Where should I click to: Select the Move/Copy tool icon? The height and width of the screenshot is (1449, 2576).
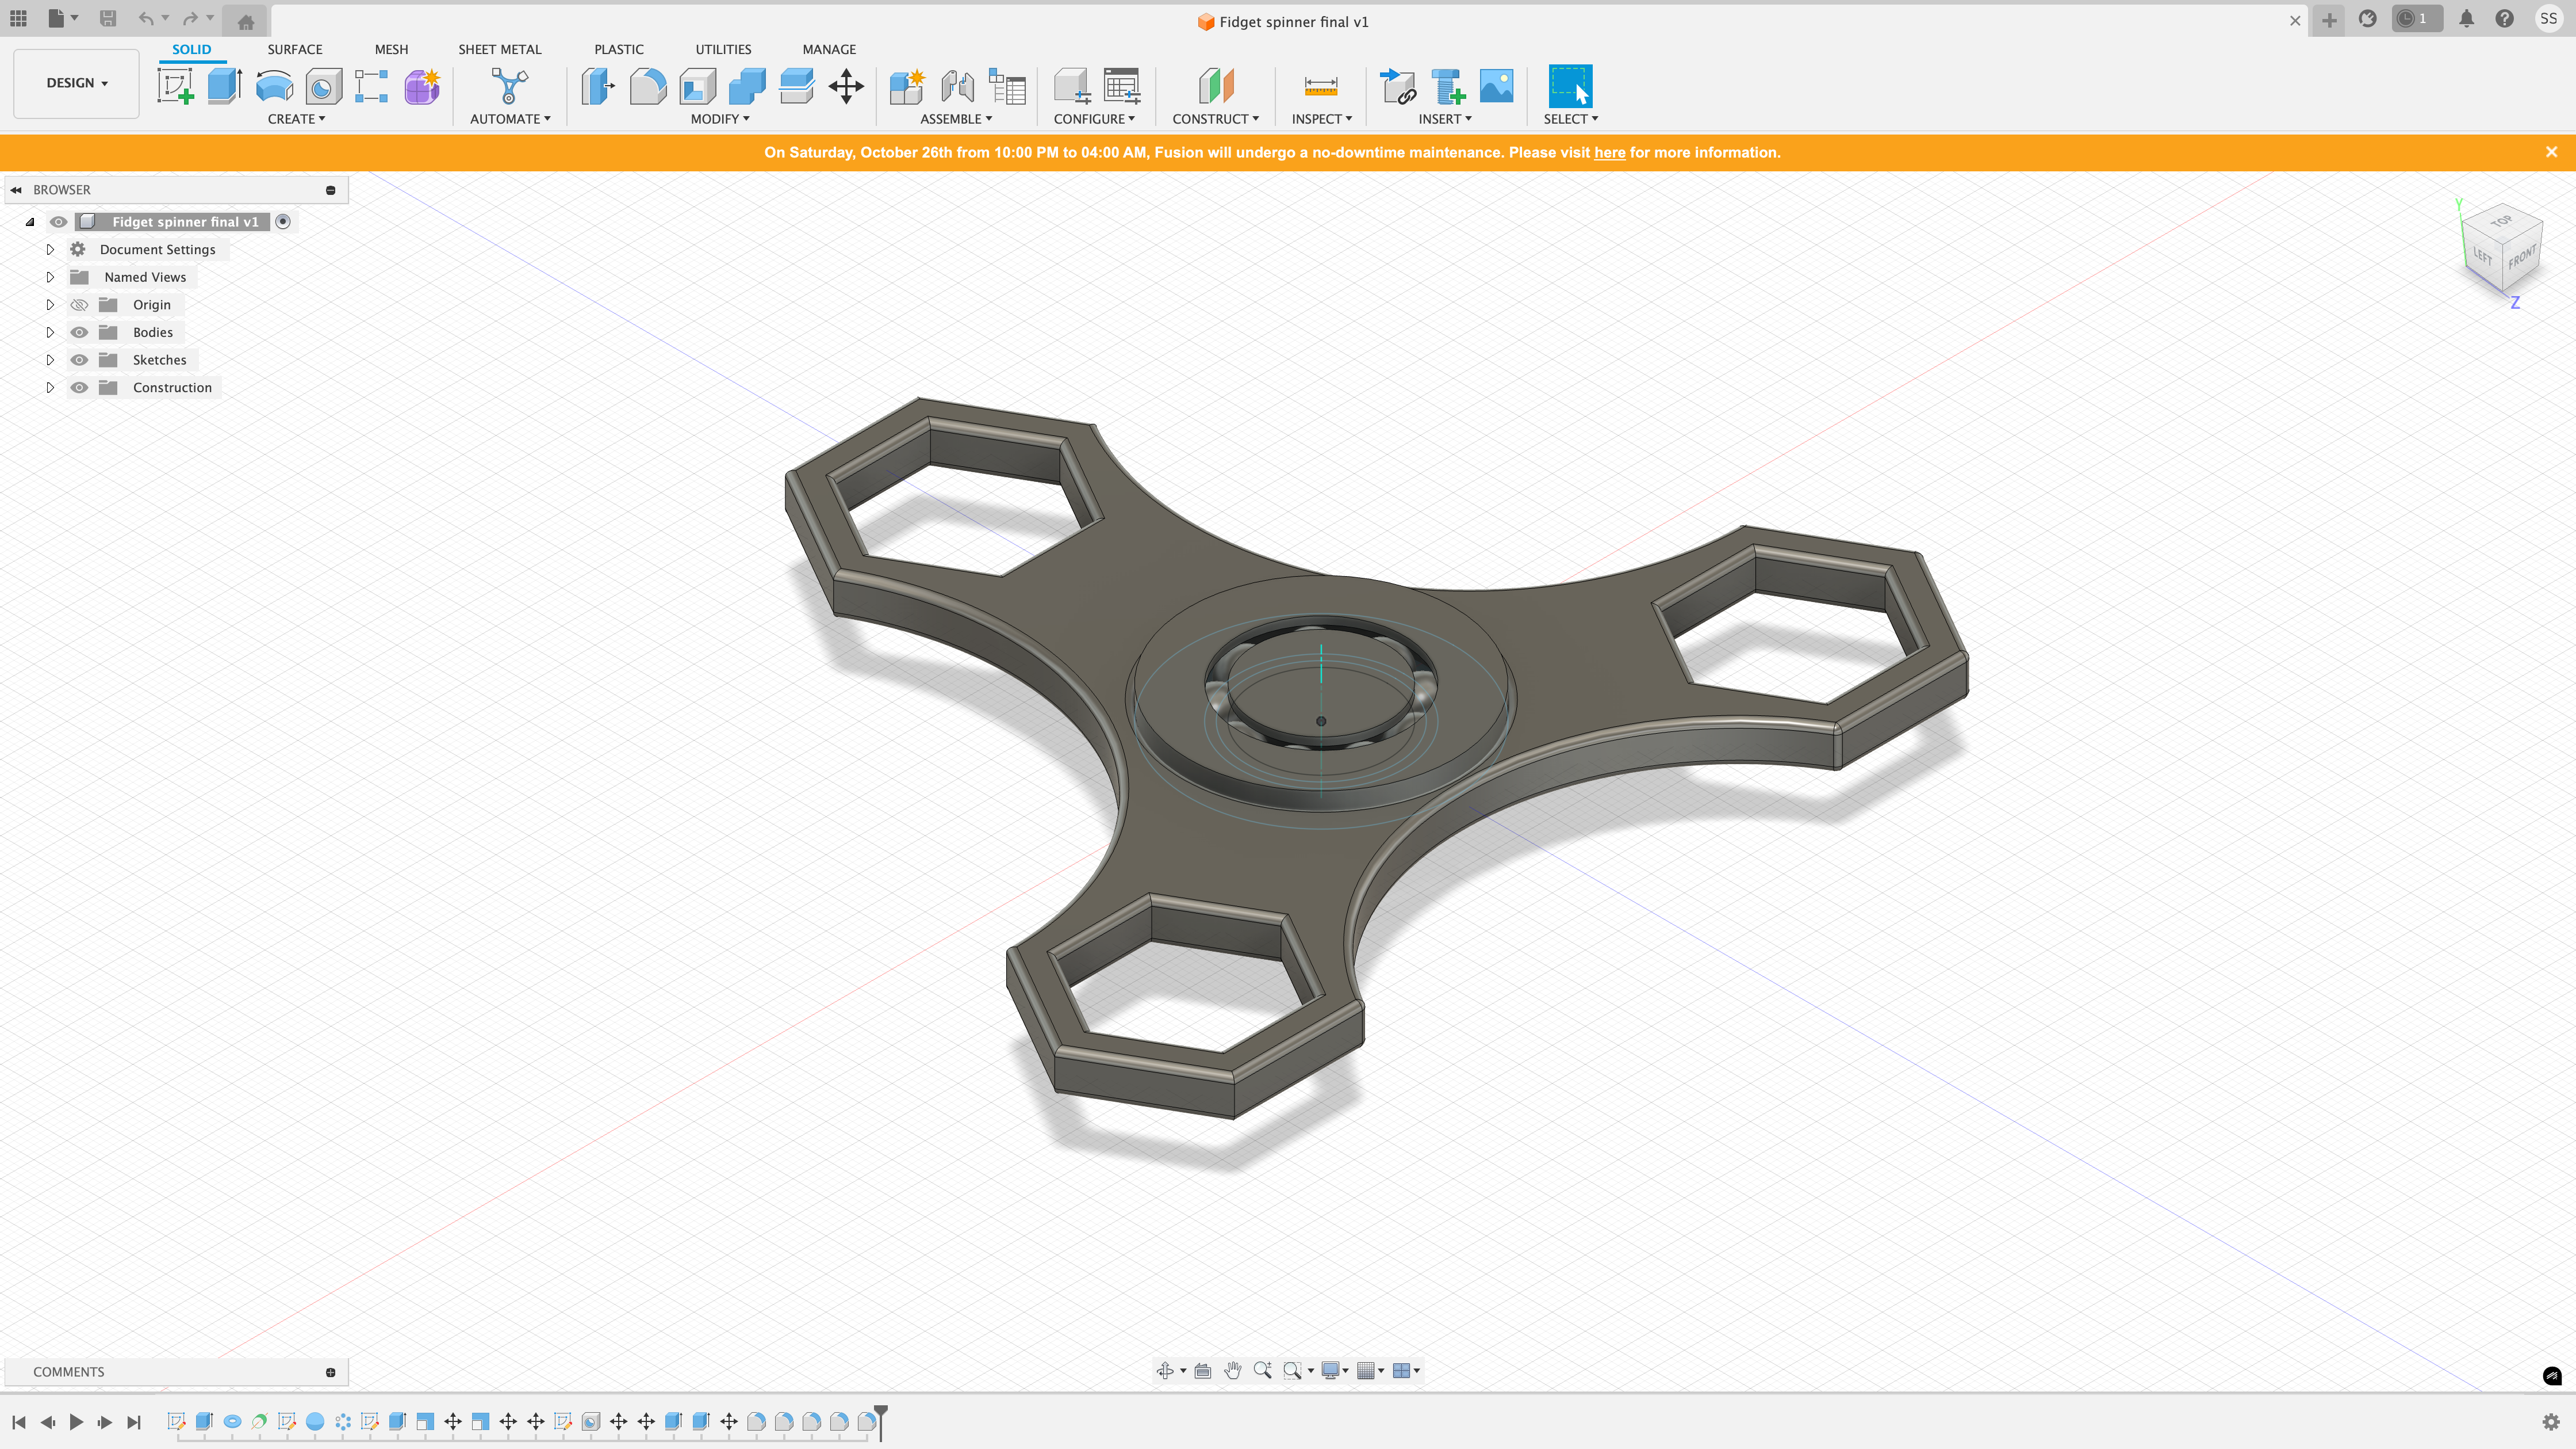coord(846,86)
